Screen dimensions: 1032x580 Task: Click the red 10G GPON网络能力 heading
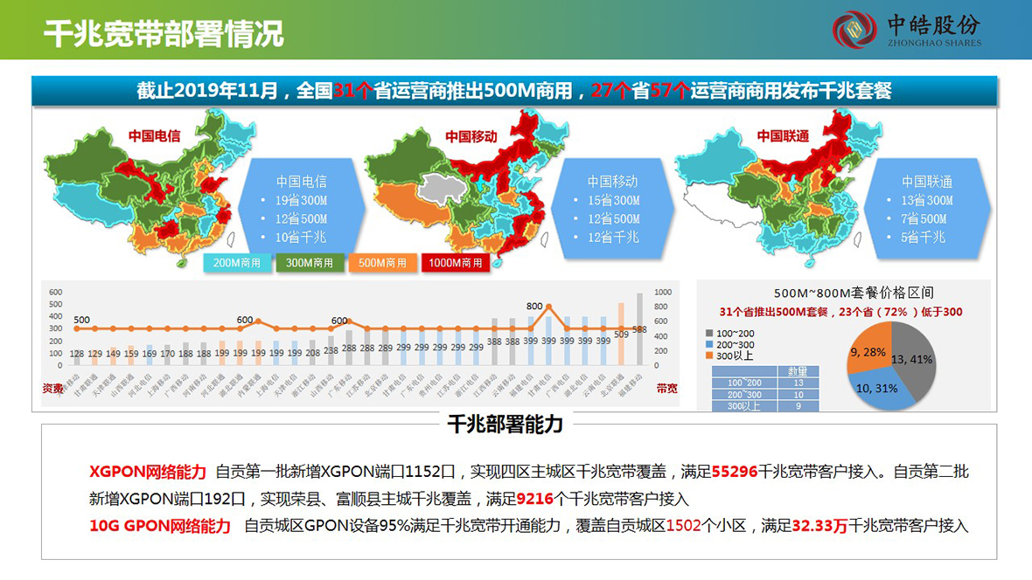click(160, 526)
